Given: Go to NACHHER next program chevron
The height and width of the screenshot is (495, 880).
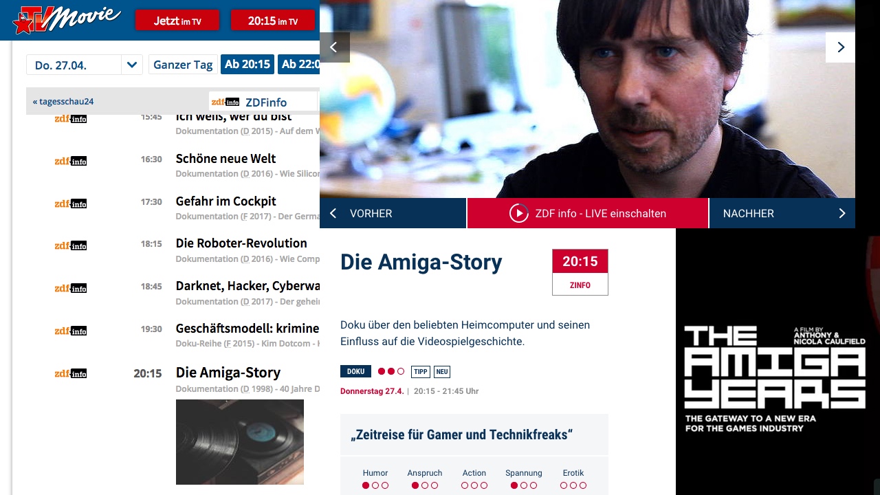Looking at the screenshot, I should 841,213.
